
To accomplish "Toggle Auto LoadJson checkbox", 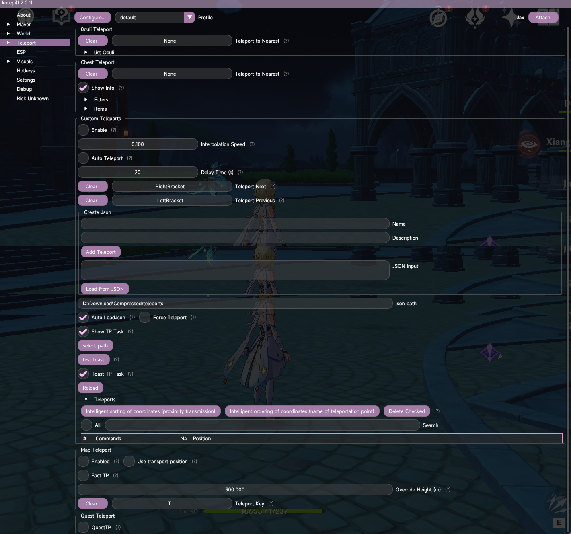I will [x=83, y=317].
